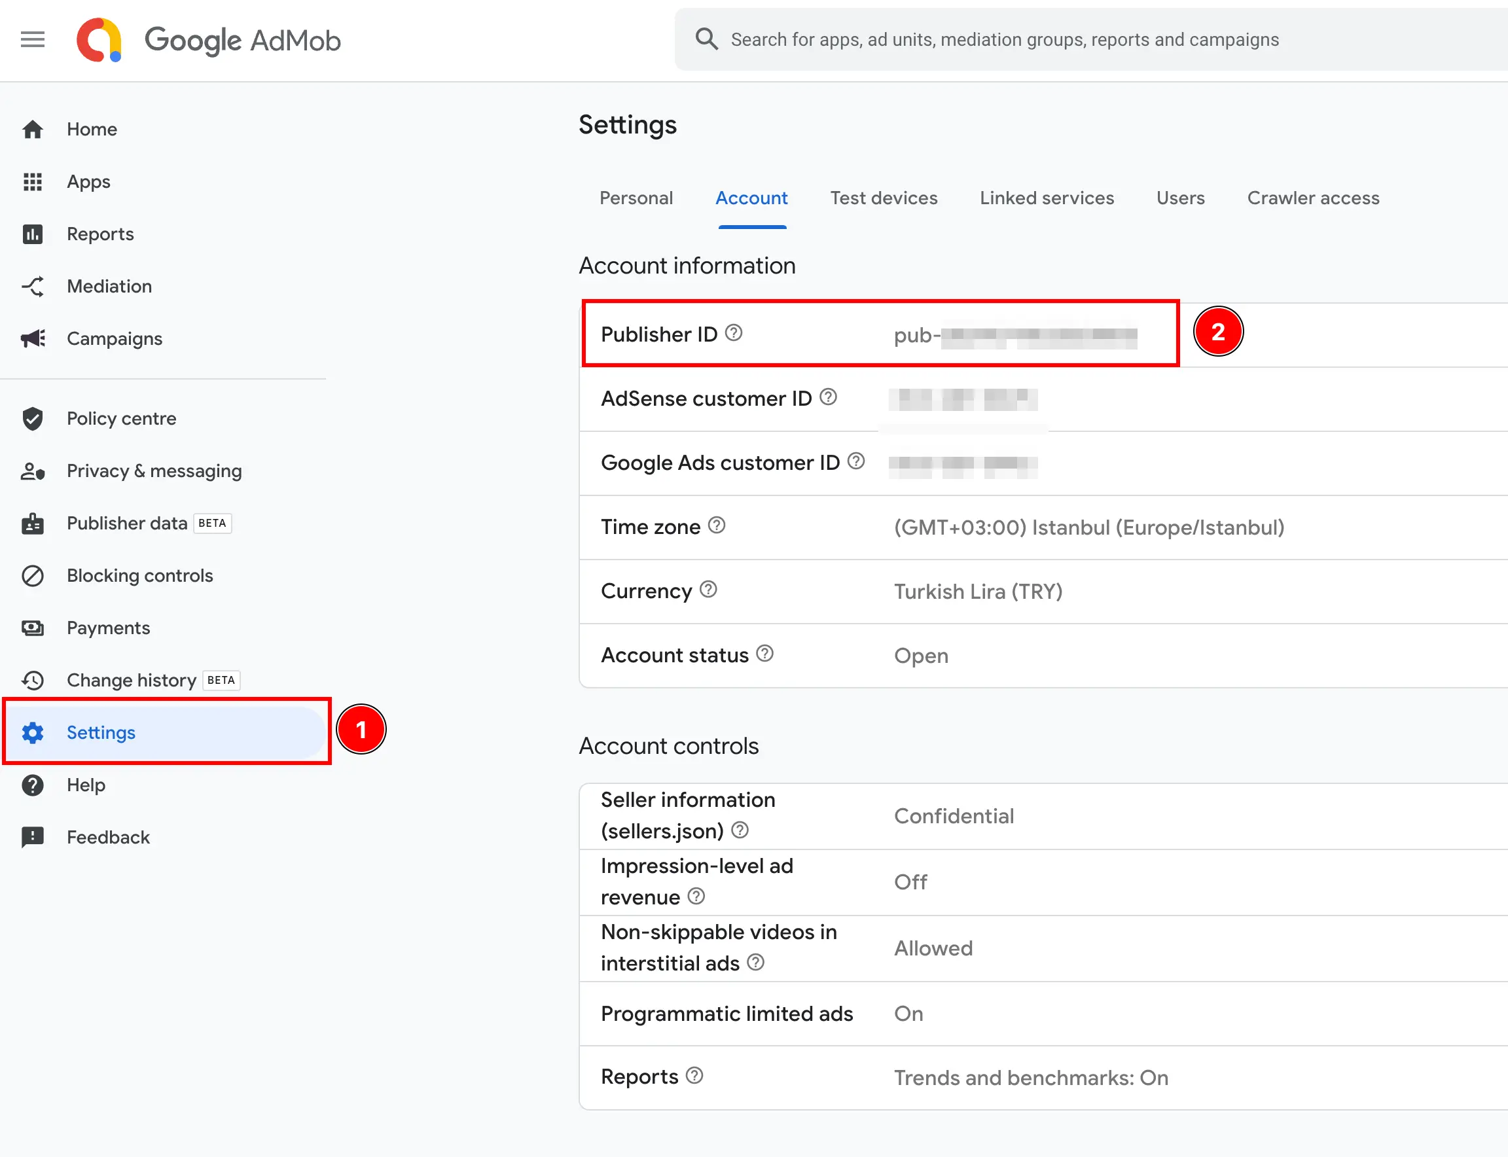Click Non-skippable videos Allowed value
The image size is (1508, 1157).
[933, 948]
